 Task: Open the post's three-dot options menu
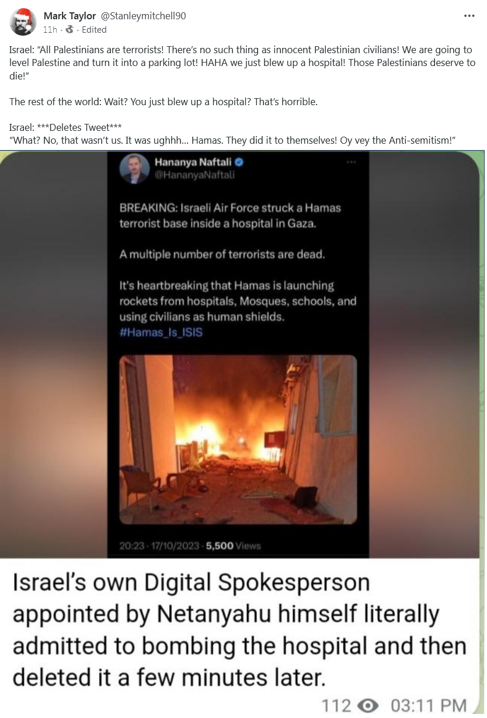point(469,16)
